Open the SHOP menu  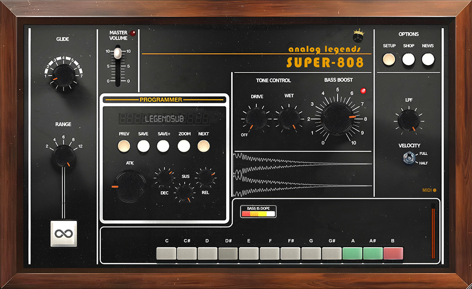[x=408, y=59]
